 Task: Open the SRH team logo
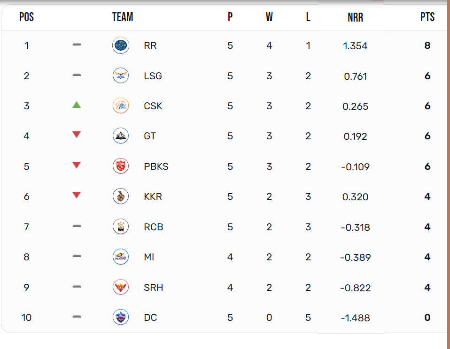click(x=121, y=287)
